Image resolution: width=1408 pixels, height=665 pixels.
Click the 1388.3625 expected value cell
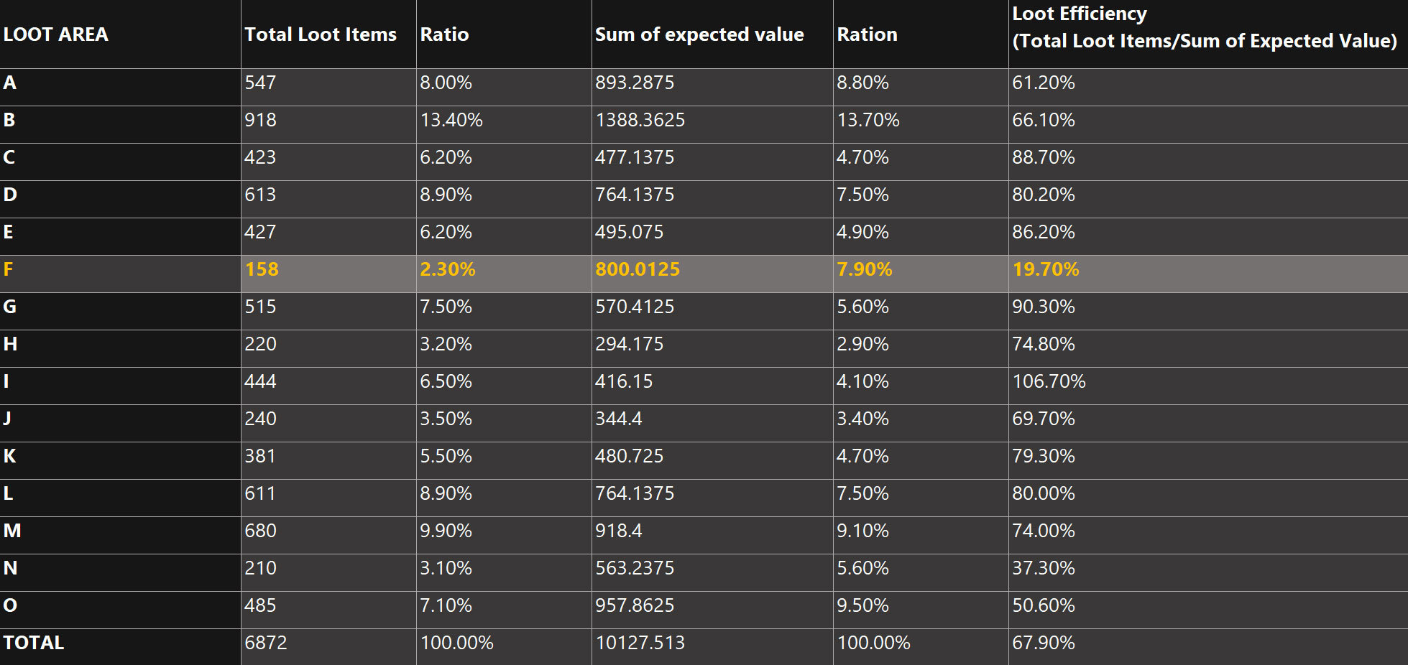point(640,120)
